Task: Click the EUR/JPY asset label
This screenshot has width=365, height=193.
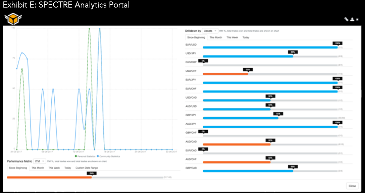Action: (x=191, y=80)
